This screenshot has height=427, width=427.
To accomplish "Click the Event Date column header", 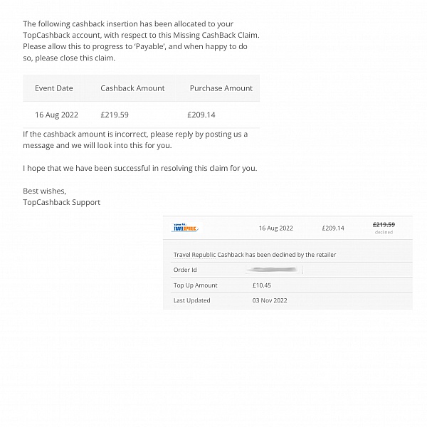I will pos(54,88).
